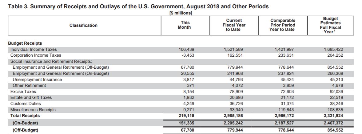The image size is (362, 134).
Task: Select the Other Retirement row label
Action: (x=29, y=86)
